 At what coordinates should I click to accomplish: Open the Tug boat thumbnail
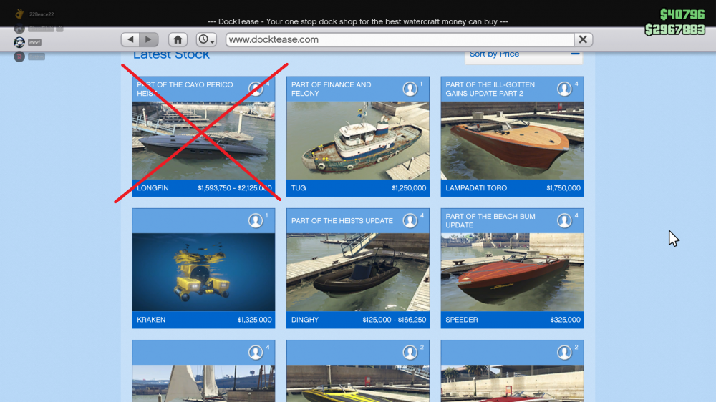358,140
